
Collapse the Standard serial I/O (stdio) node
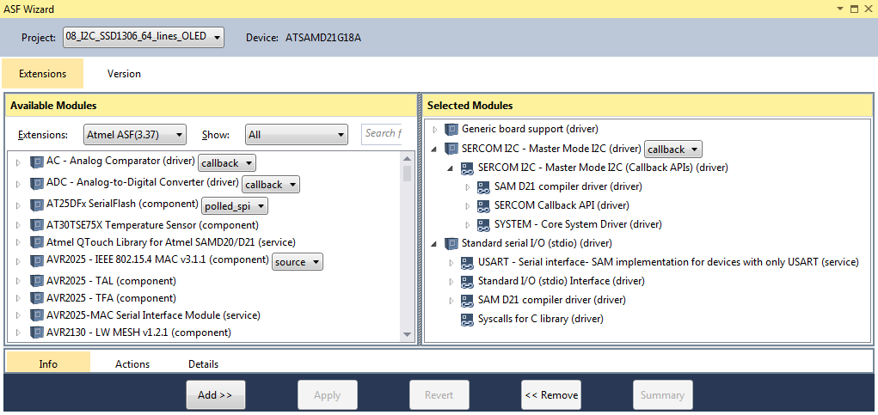pyautogui.click(x=434, y=243)
